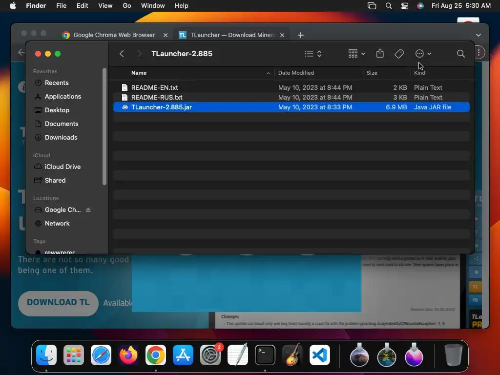Image resolution: width=500 pixels, height=375 pixels.
Task: Select the README-RUS.txt file
Action: click(x=291, y=97)
